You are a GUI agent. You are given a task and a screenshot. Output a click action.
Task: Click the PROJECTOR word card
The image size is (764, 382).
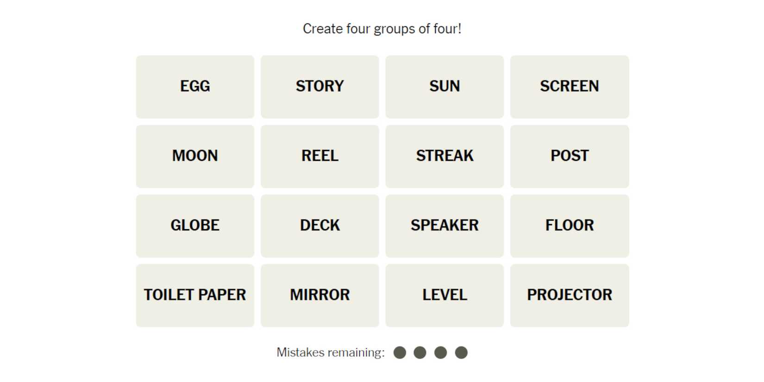569,295
